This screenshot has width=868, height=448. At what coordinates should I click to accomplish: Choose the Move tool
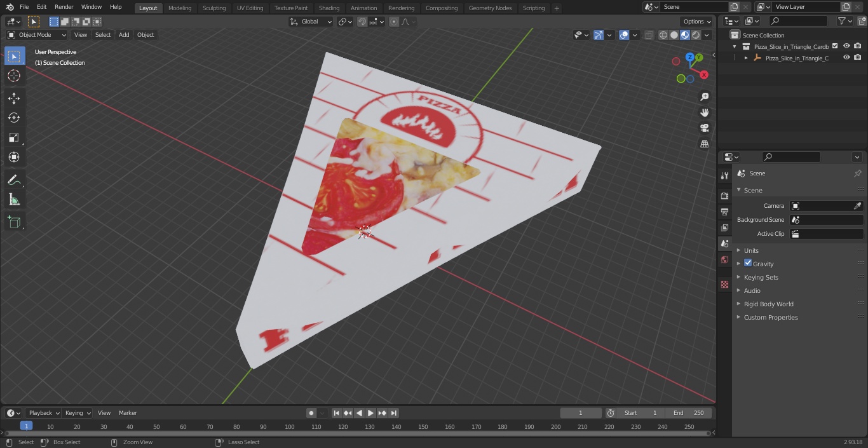pos(14,98)
